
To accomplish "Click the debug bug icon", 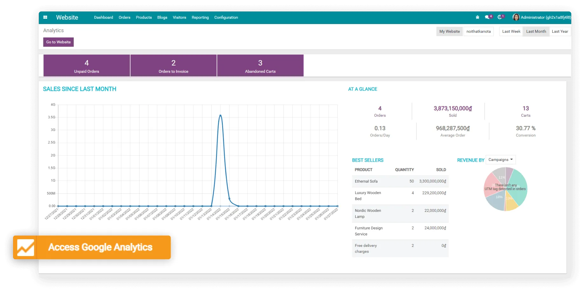I will click(477, 17).
